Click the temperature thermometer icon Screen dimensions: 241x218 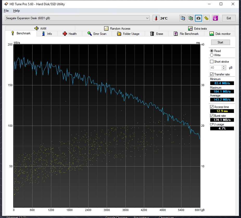tap(156, 18)
